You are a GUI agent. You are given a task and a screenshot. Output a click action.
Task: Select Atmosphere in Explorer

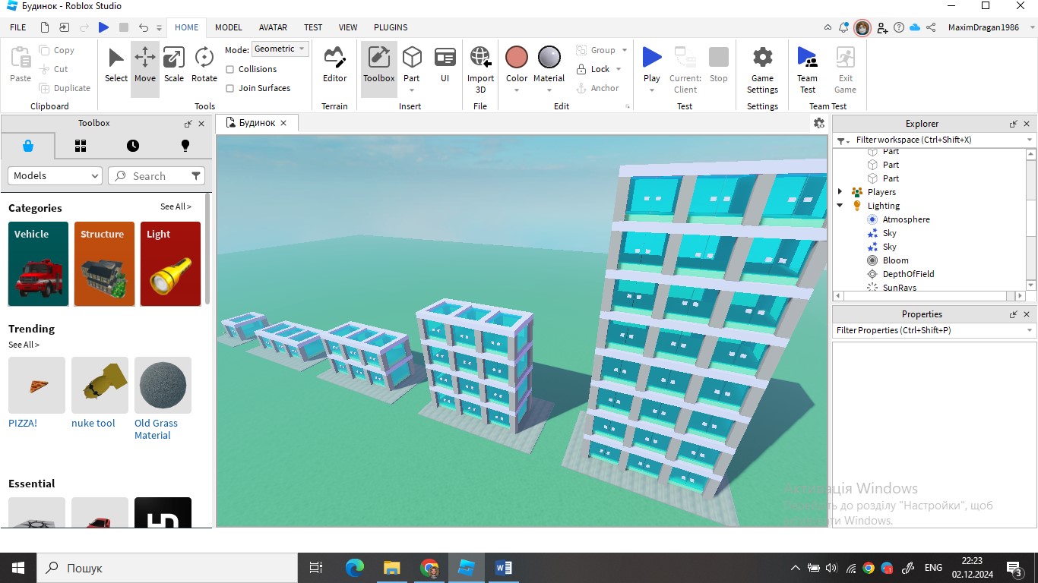pos(906,219)
